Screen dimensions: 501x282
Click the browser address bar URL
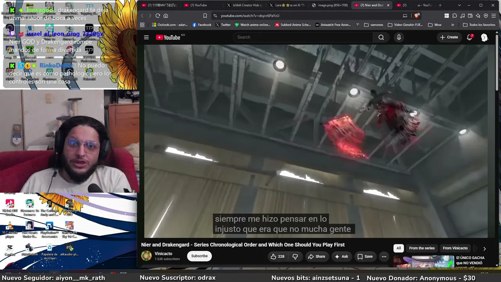[250, 16]
